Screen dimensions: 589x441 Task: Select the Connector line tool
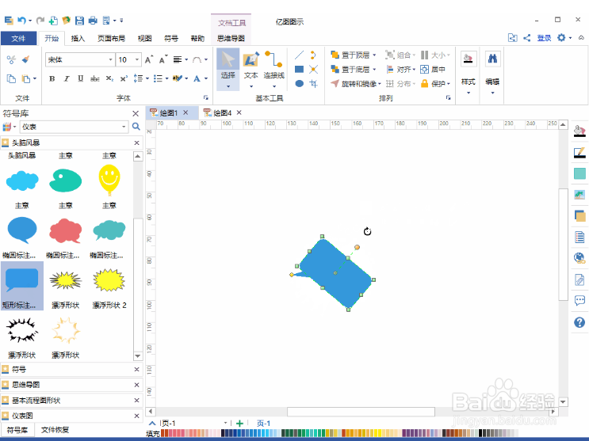(273, 69)
